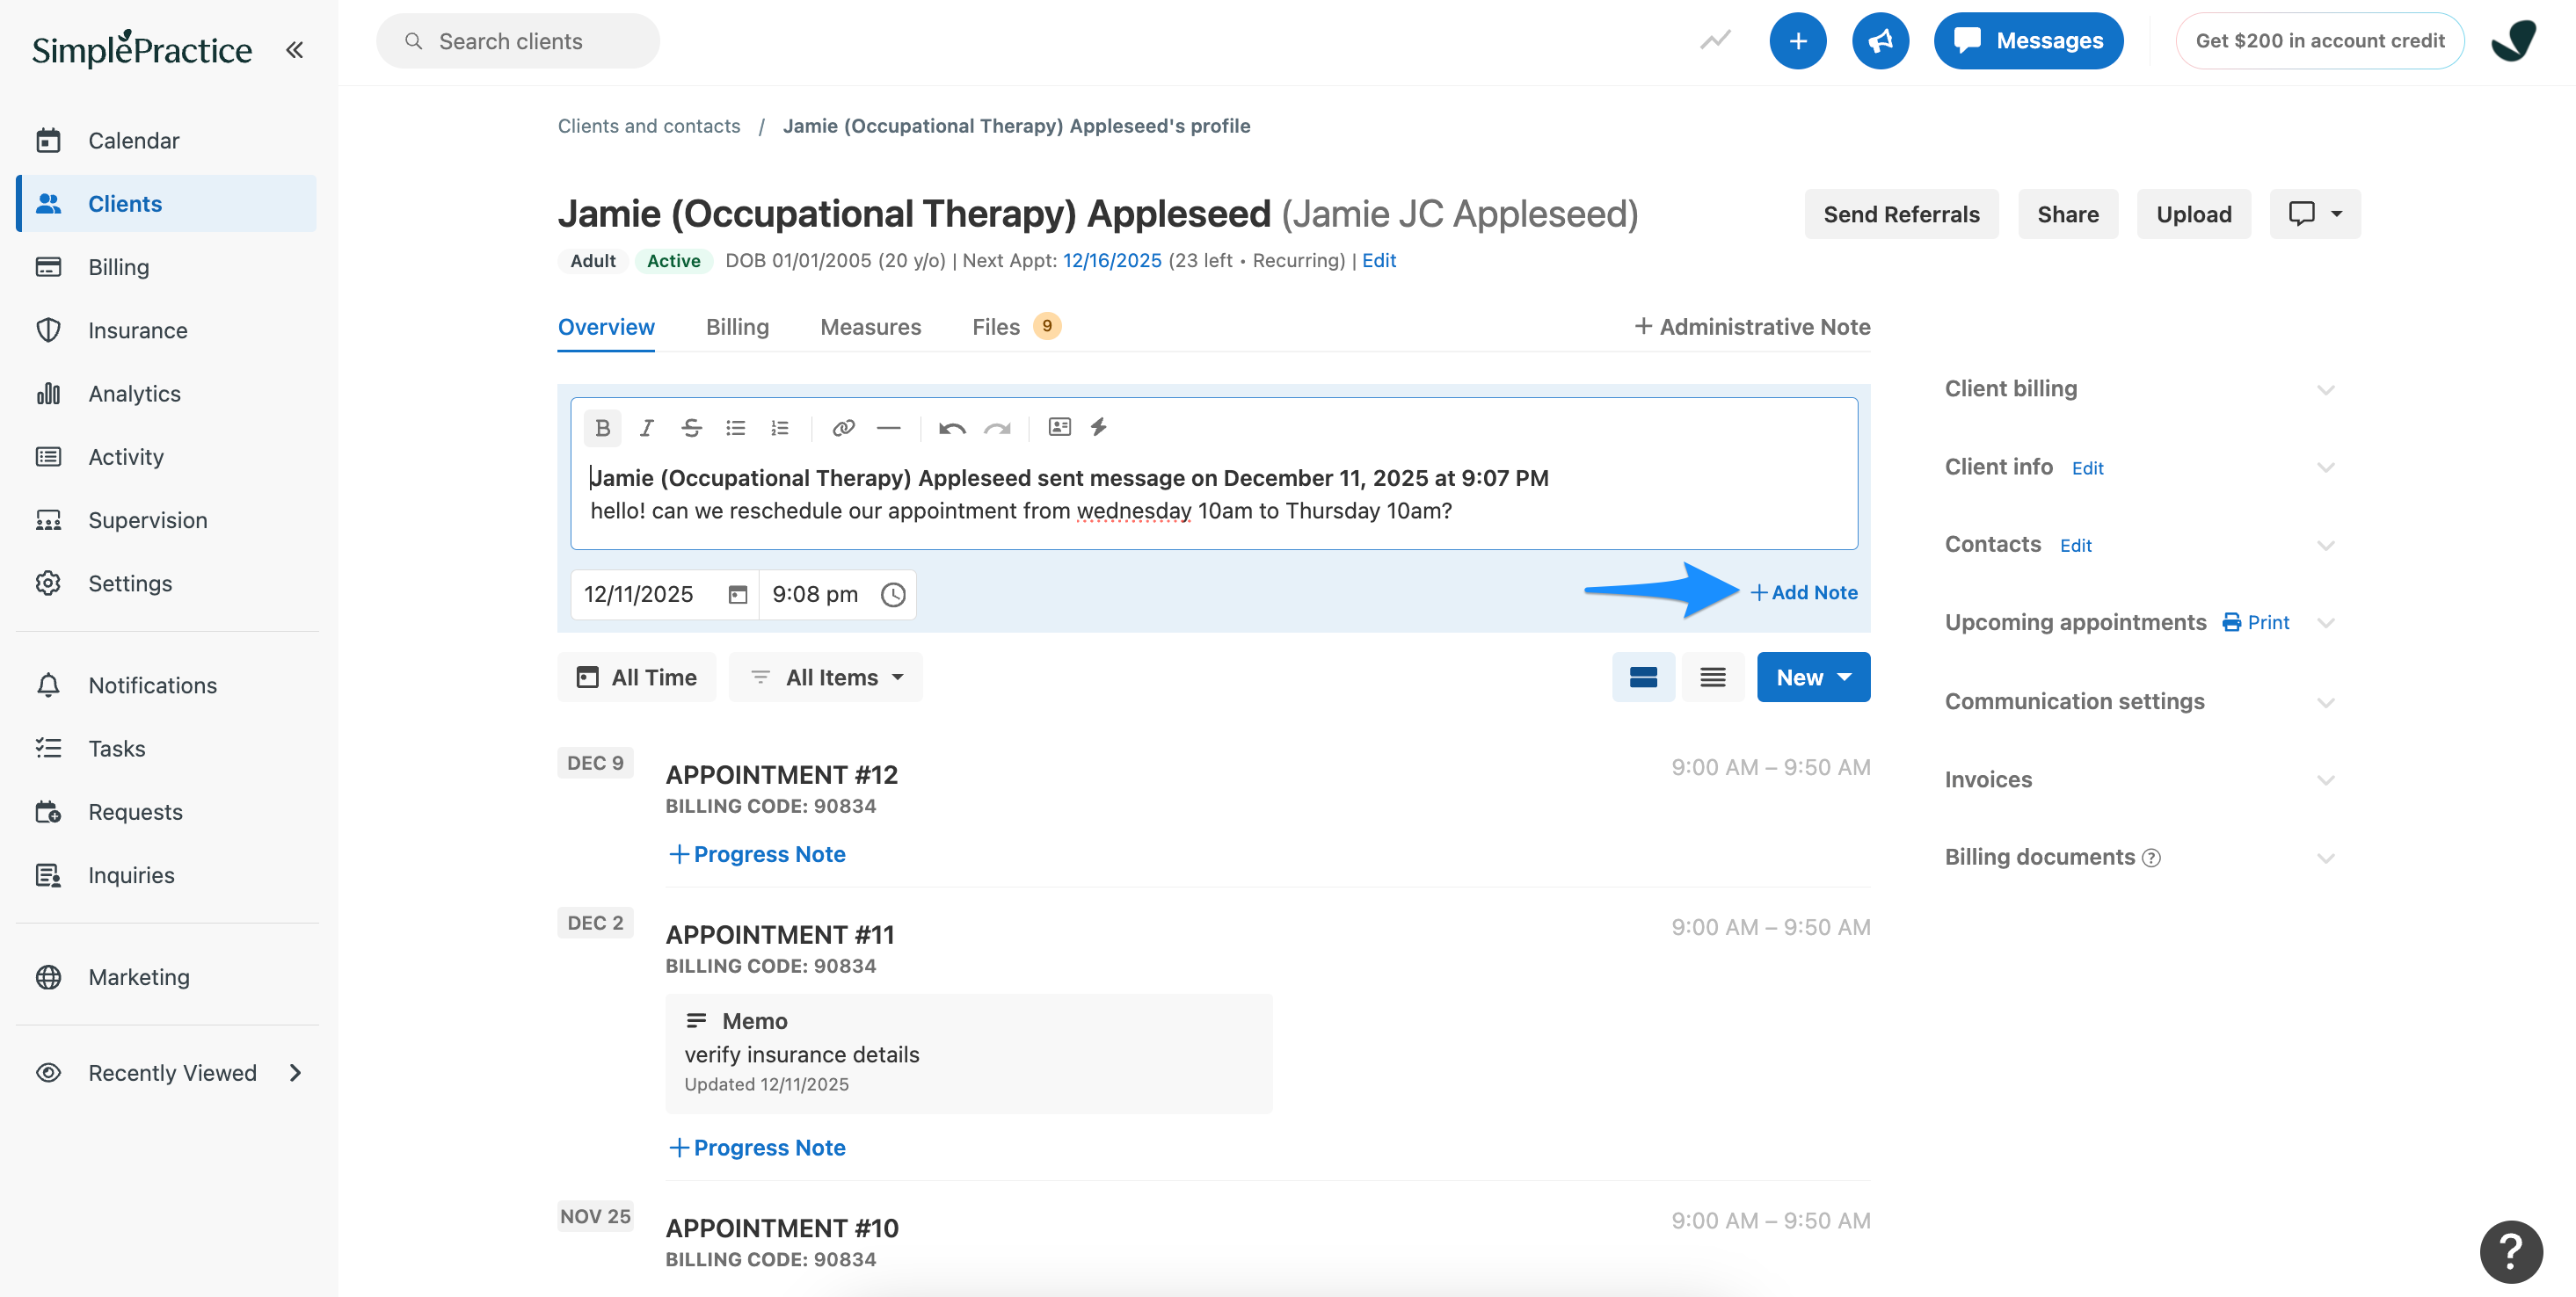The height and width of the screenshot is (1297, 2576).
Task: Print upcoming appointments
Action: pos(2256,622)
